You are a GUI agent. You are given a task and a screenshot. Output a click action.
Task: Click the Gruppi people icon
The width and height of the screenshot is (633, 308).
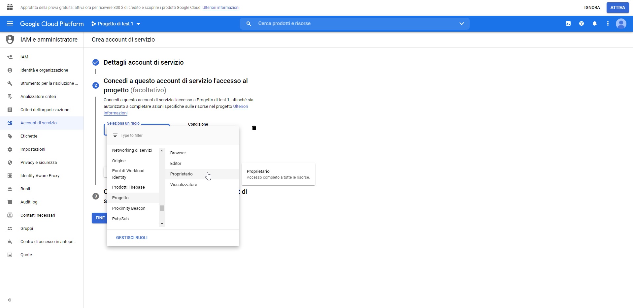tap(10, 229)
